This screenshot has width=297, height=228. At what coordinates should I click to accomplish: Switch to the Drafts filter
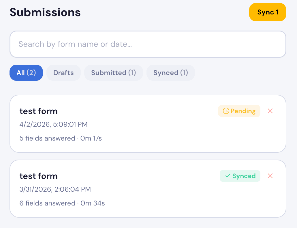tap(63, 73)
